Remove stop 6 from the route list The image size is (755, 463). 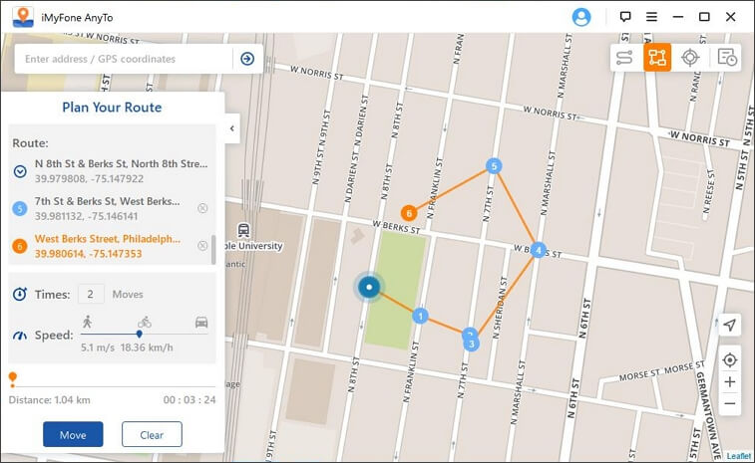(202, 246)
